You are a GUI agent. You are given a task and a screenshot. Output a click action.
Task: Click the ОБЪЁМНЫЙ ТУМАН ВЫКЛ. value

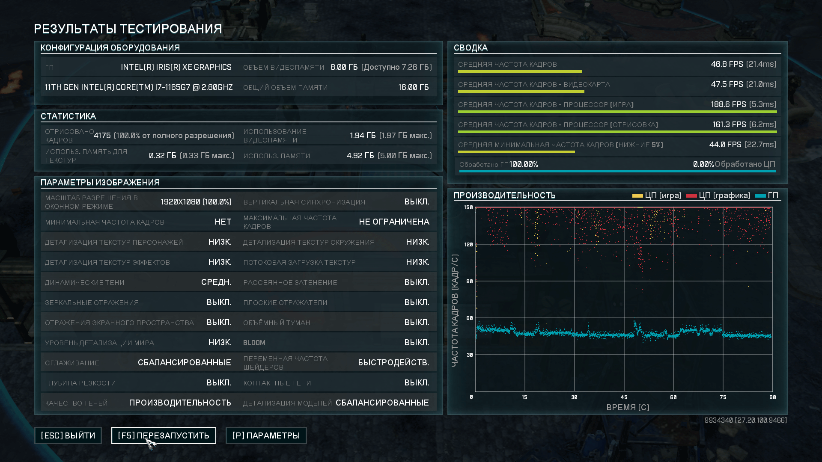[x=417, y=323]
